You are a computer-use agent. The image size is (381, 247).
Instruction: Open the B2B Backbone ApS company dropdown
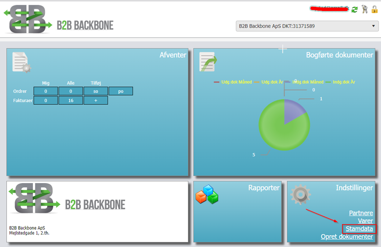click(x=307, y=26)
